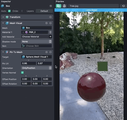The height and width of the screenshot is (120, 127).
Task: Open the Shadow mode dropdown
Action: 37,42
